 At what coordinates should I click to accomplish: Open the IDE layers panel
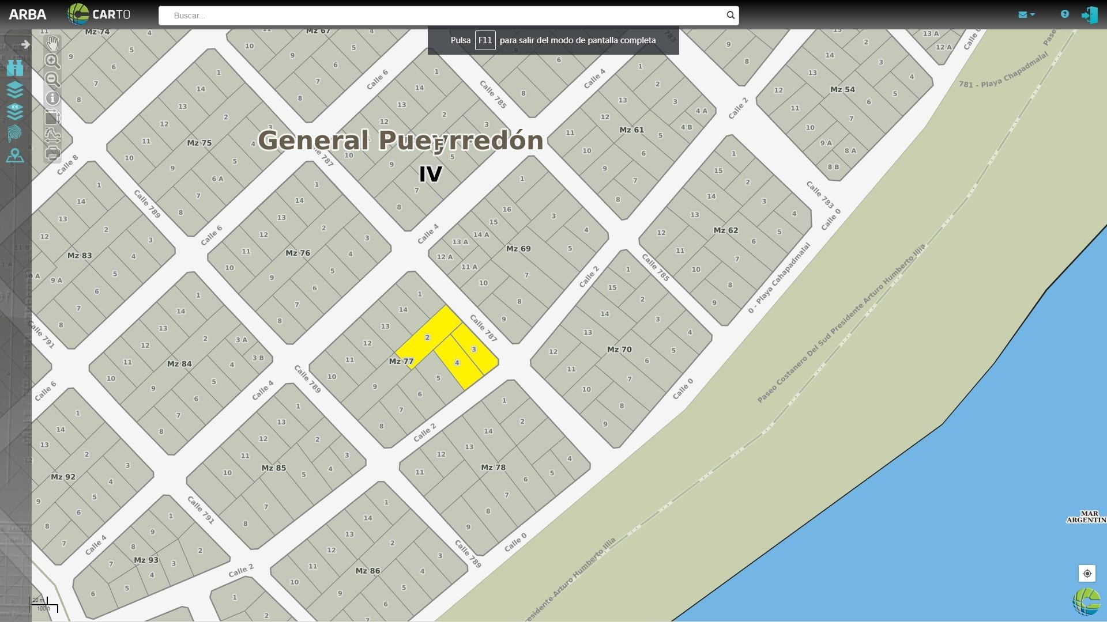tap(15, 111)
